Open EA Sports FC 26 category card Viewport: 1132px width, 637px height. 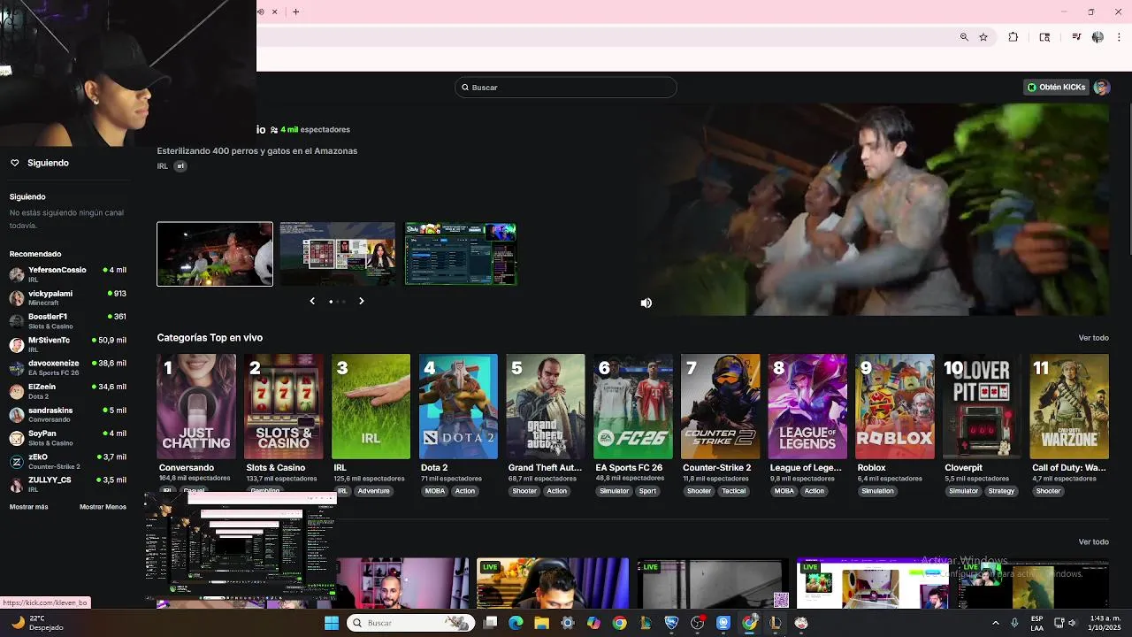(x=633, y=406)
